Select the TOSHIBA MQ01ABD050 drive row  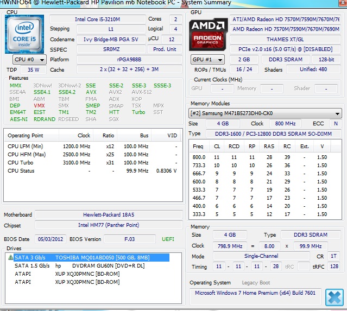coord(91,258)
